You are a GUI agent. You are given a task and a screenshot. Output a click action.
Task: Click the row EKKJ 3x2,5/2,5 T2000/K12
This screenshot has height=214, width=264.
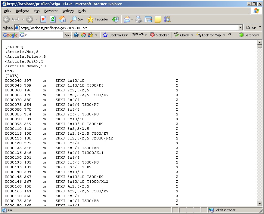[92, 138]
